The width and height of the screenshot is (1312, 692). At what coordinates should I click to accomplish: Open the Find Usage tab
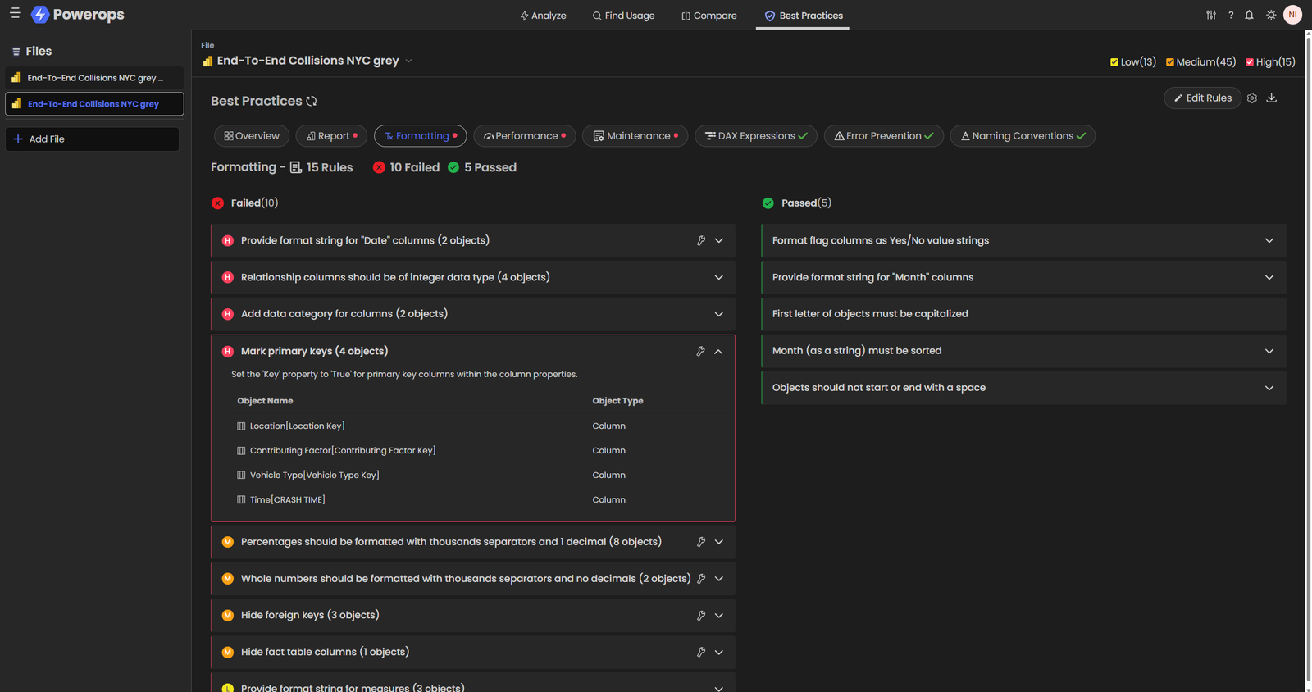click(x=623, y=16)
